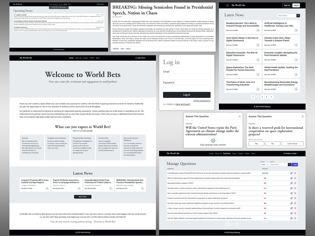Go to next page of Latest News

(271, 97)
